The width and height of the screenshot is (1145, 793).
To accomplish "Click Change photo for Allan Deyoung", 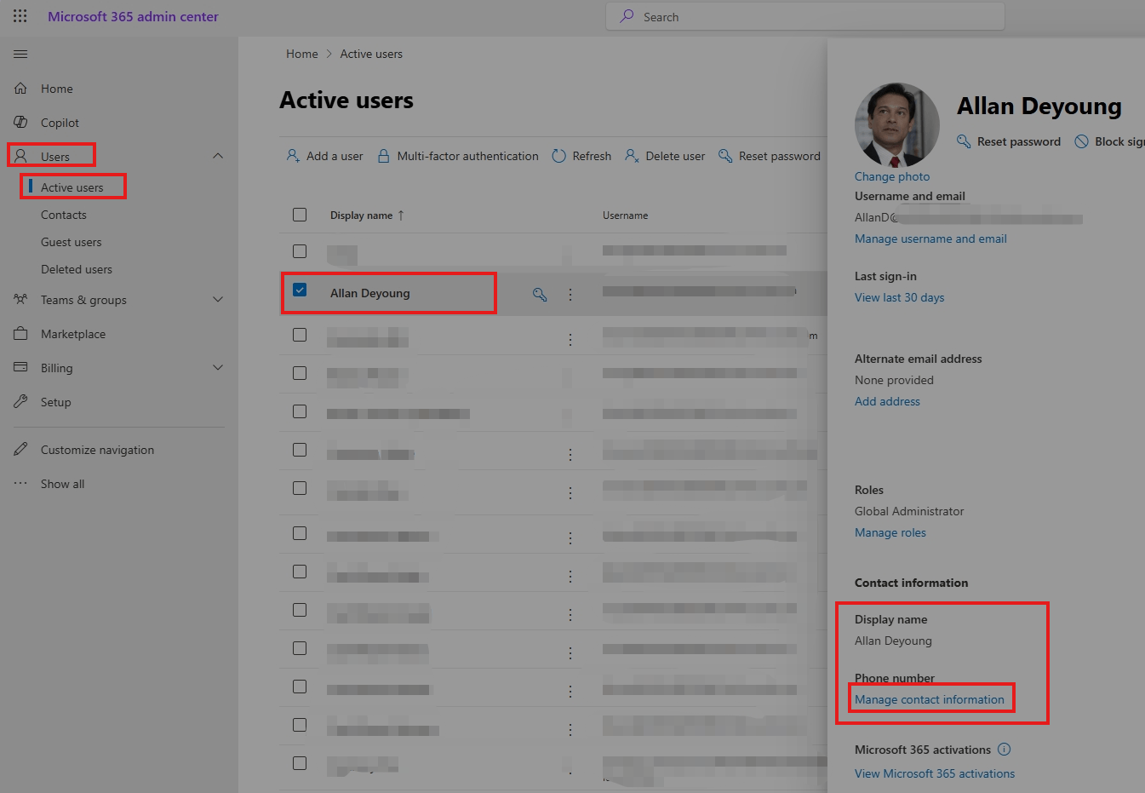I will click(891, 175).
